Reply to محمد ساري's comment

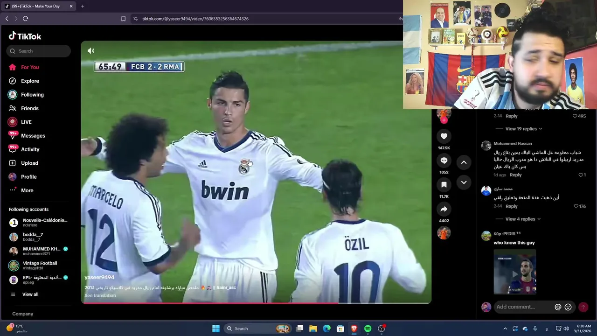click(x=512, y=206)
